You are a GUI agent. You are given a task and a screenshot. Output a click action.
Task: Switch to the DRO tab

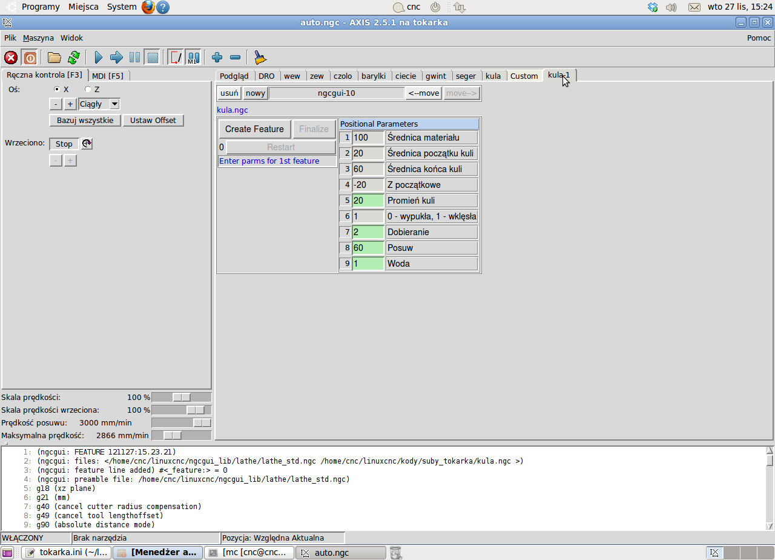[266, 76]
